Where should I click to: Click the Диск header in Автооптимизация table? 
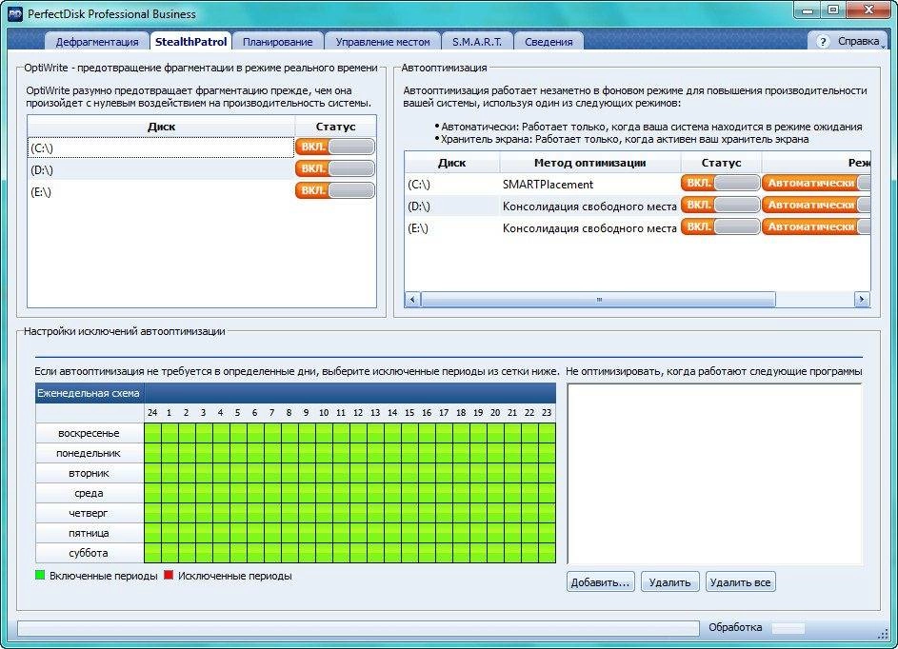tap(452, 163)
